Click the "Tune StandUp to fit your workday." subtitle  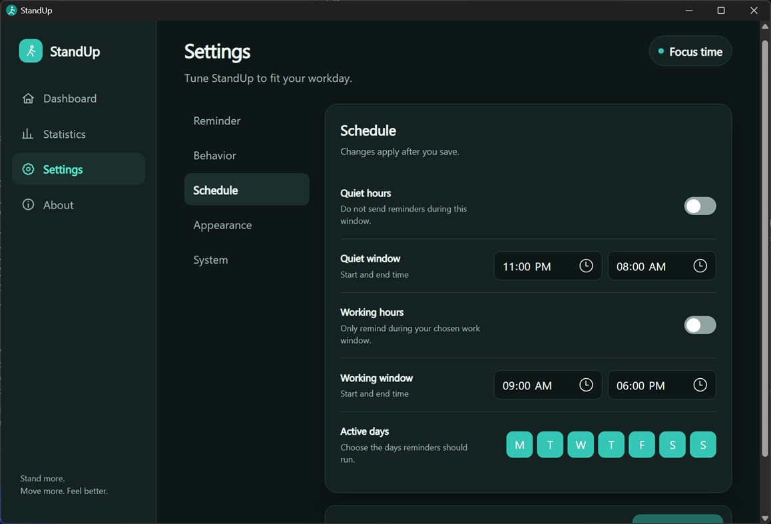268,79
